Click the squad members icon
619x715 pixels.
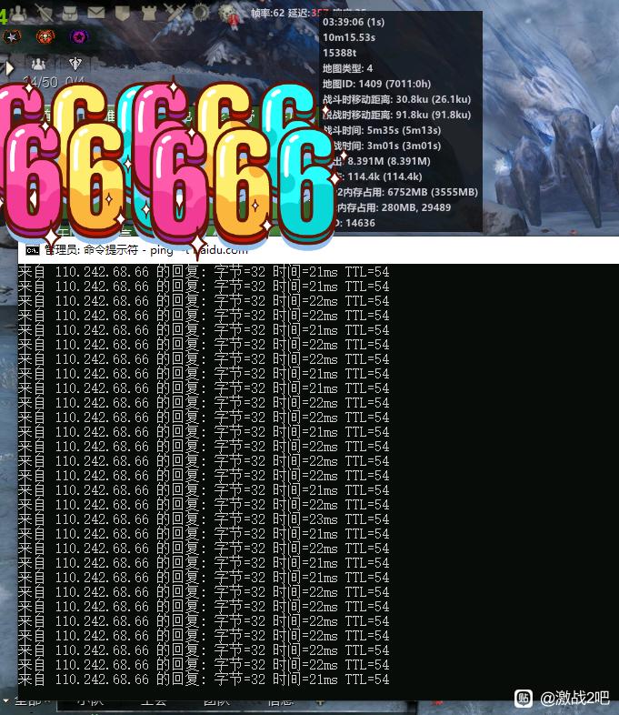coord(38,64)
